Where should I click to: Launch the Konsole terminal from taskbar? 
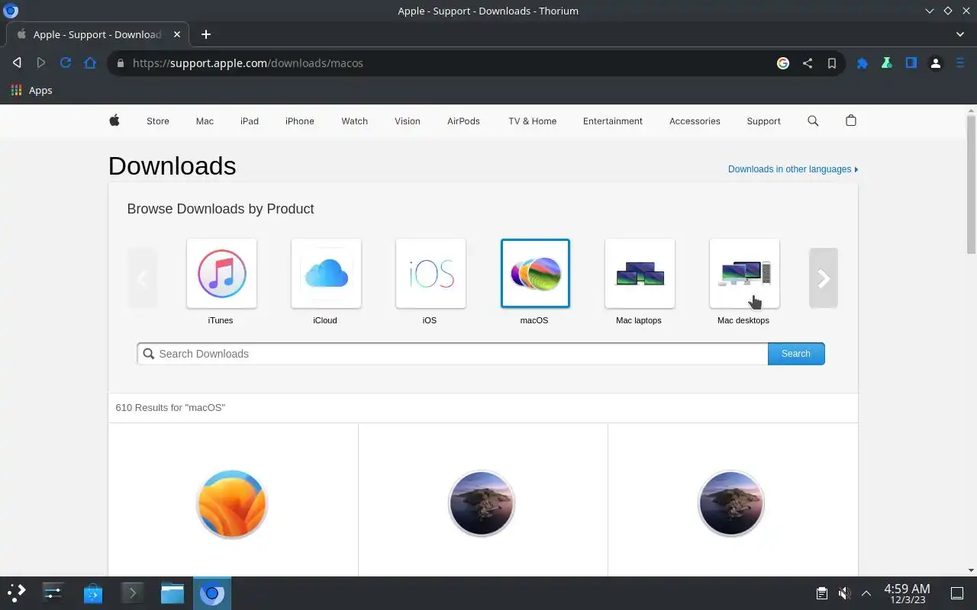133,592
